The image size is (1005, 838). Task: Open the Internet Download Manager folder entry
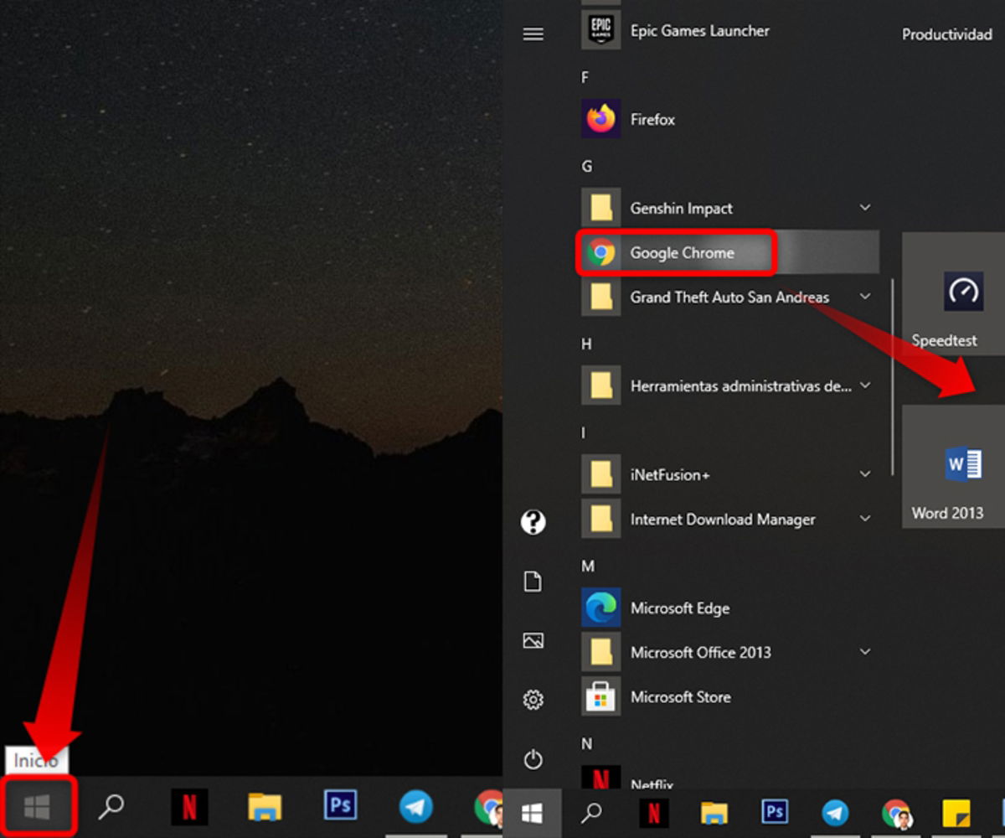729,519
